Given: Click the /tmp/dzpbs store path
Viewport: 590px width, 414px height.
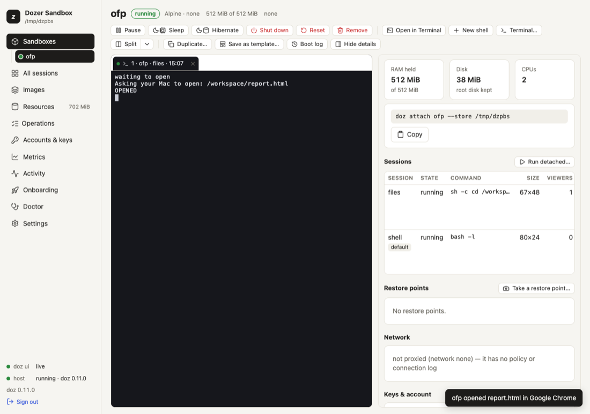Looking at the screenshot, I should [x=39, y=21].
